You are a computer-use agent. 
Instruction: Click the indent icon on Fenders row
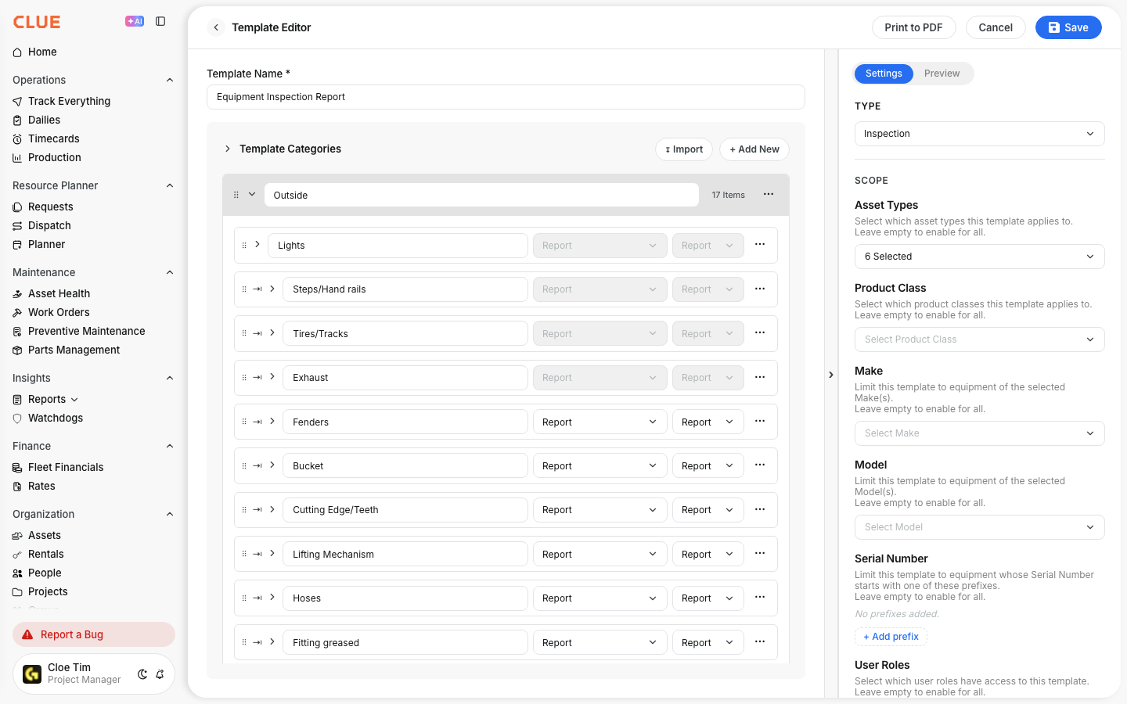pyautogui.click(x=257, y=422)
